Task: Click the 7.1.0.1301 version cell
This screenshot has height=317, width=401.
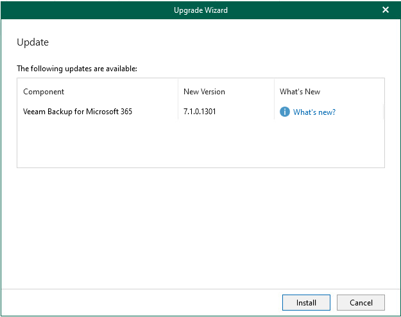Action: (x=200, y=112)
